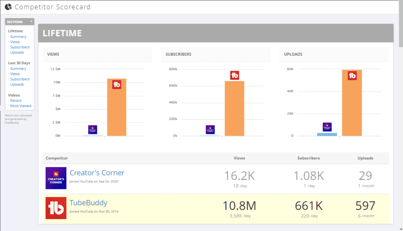Click TubeBuddy logo on Subscribers chart bar
This screenshot has width=403, height=231.
click(235, 75)
